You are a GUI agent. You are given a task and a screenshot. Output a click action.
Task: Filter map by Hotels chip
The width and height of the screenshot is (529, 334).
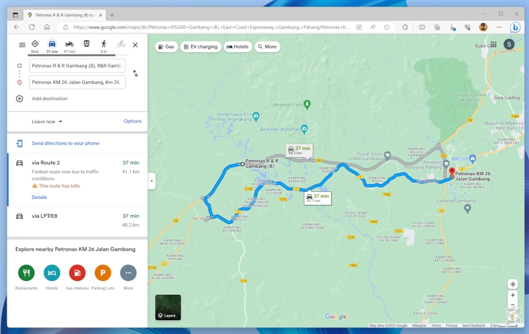[x=238, y=47]
